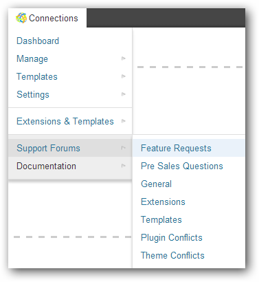Click the Support Forums submenu arrow
The width and height of the screenshot is (259, 282).
[x=124, y=148]
